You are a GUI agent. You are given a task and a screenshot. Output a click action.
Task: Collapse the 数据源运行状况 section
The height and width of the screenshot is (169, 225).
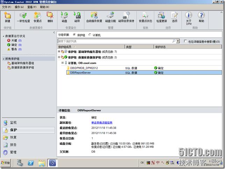3,36
